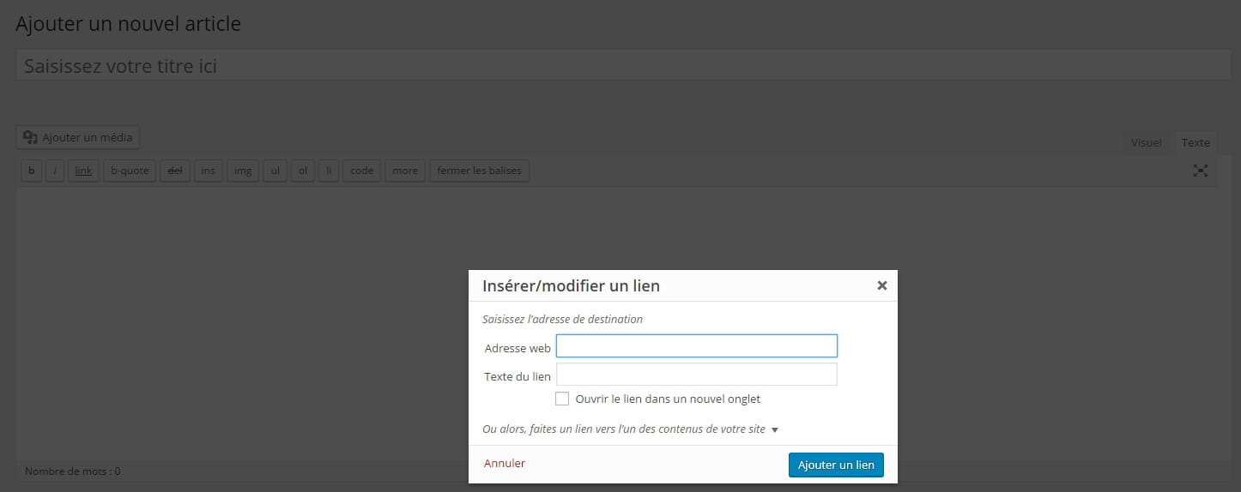Click the fermer les balises button

[479, 171]
